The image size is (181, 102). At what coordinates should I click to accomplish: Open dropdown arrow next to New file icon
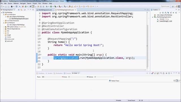(x=4, y=7)
